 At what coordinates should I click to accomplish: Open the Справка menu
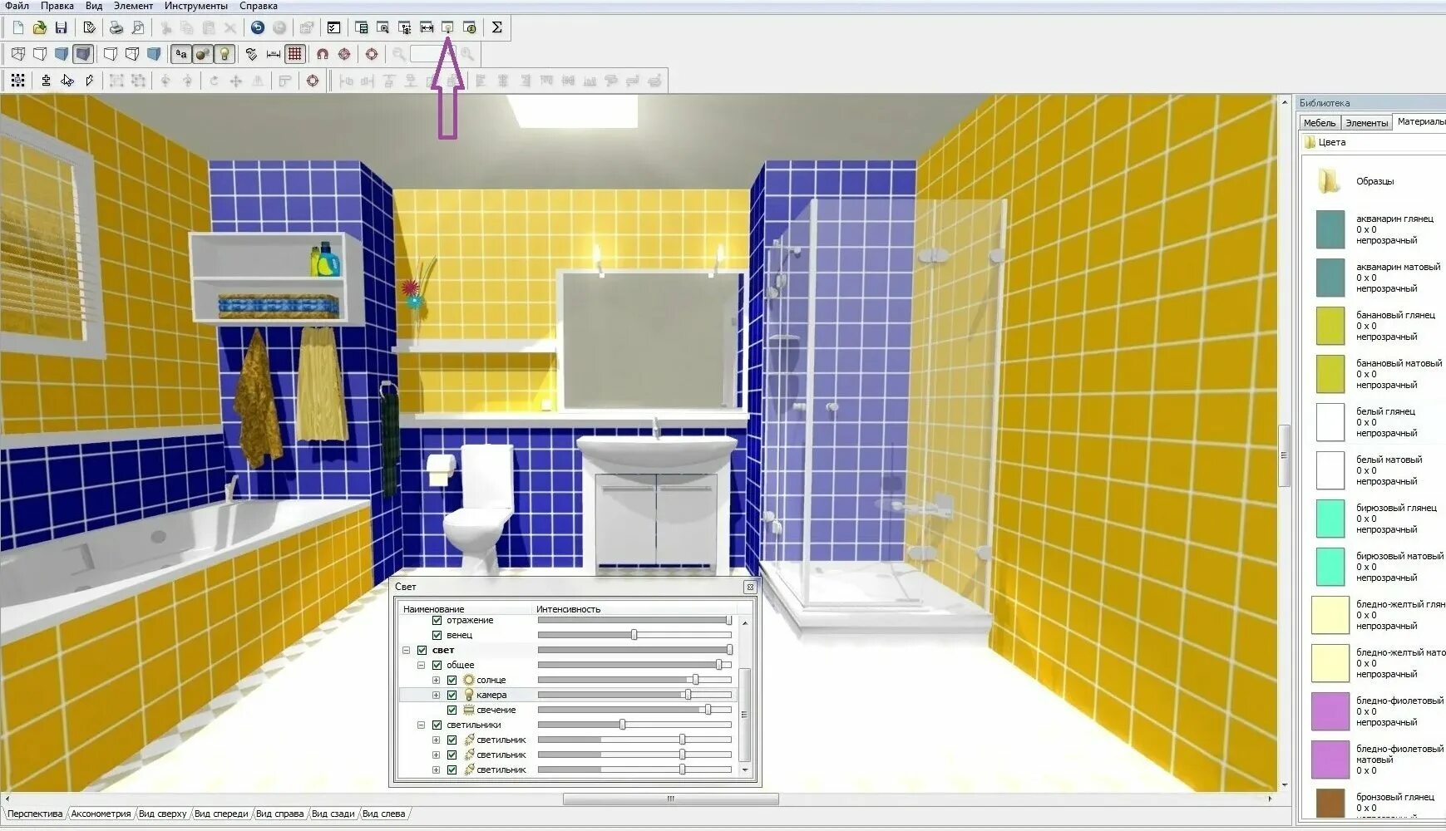pos(259,6)
